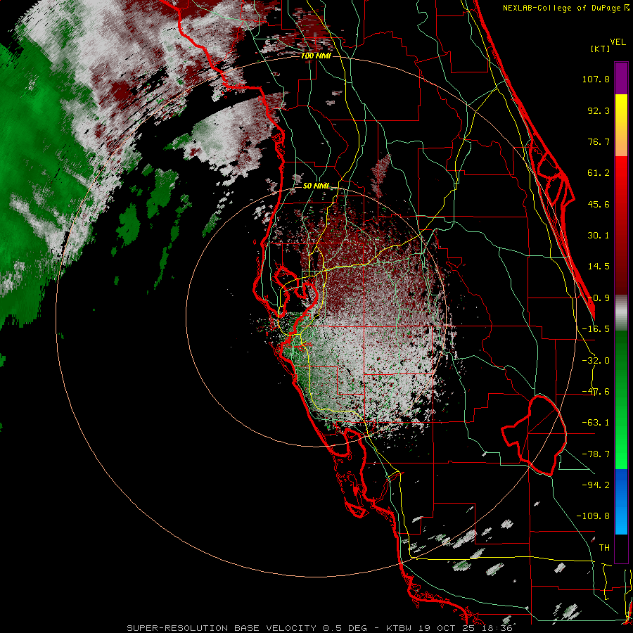
Task: Pick the purple segment of the velocity bar
Action: (x=621, y=78)
